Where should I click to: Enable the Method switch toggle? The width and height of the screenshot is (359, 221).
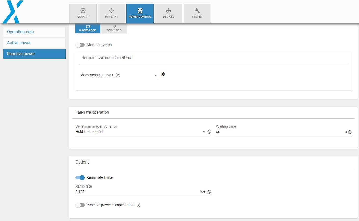point(80,45)
